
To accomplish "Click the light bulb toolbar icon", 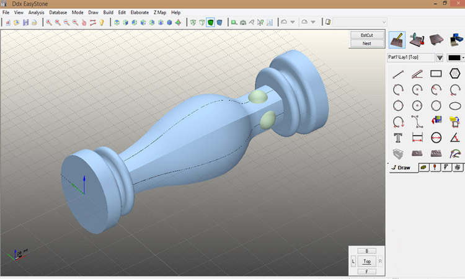I will coord(102,22).
